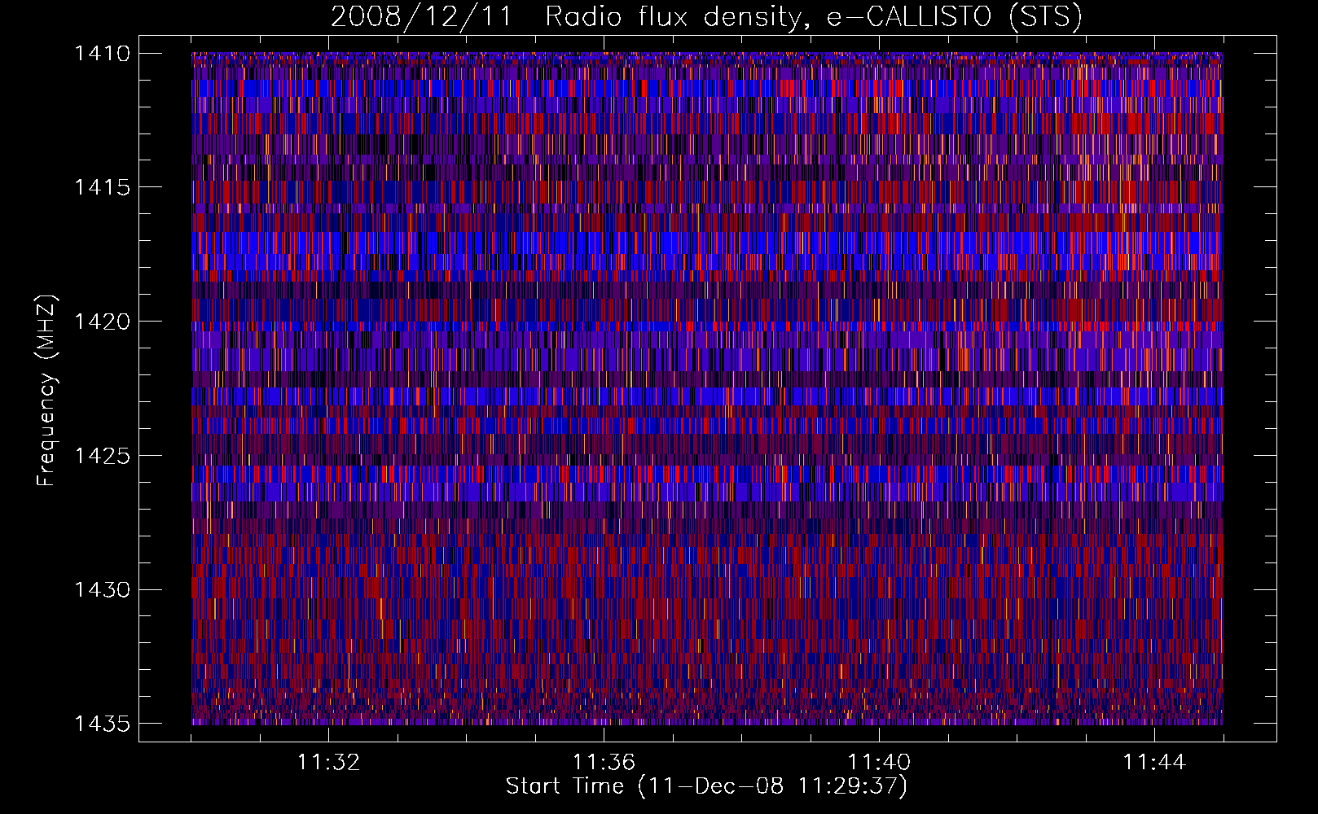Select the 1425 frequency tick label
Image resolution: width=1318 pixels, height=814 pixels.
102,456
